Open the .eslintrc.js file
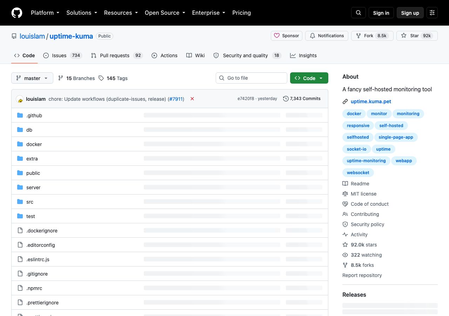The height and width of the screenshot is (316, 449). (38, 259)
